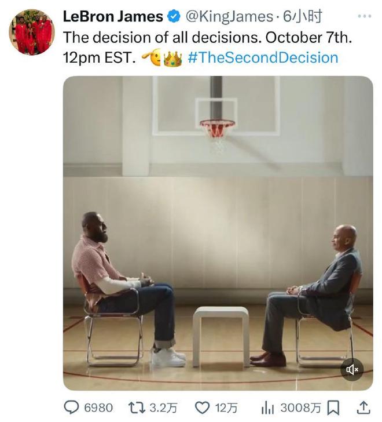Like the post with the heart icon
This screenshot has height=422, width=382.
pyautogui.click(x=202, y=408)
